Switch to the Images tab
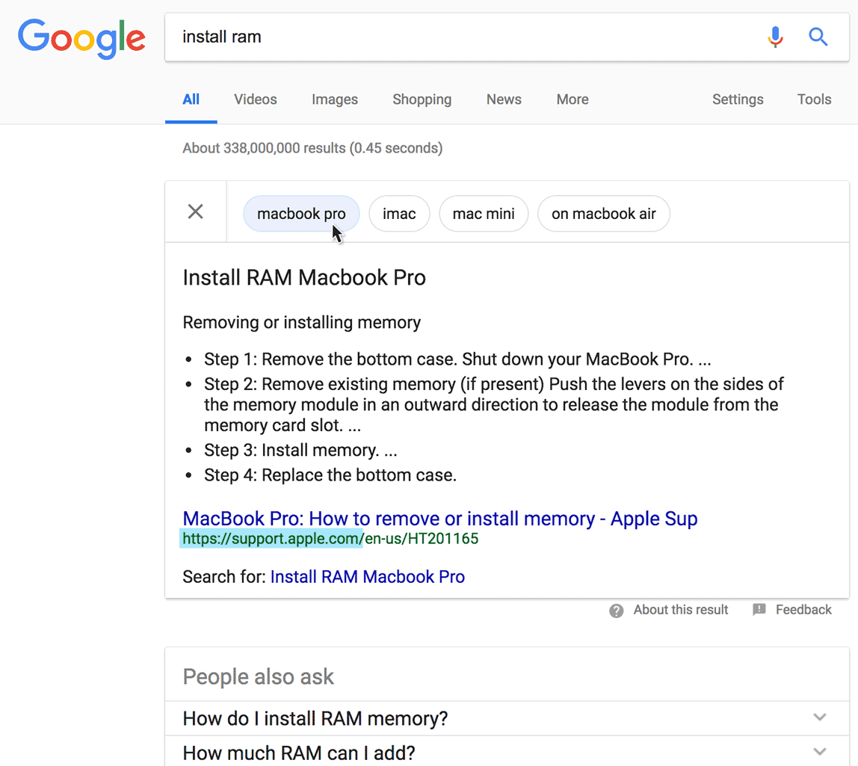The image size is (858, 766). pyautogui.click(x=334, y=99)
